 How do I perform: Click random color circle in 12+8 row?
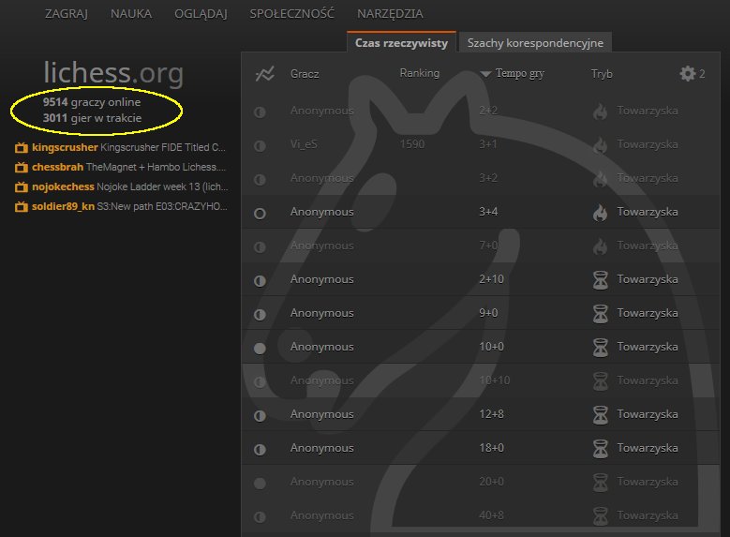pyautogui.click(x=260, y=415)
